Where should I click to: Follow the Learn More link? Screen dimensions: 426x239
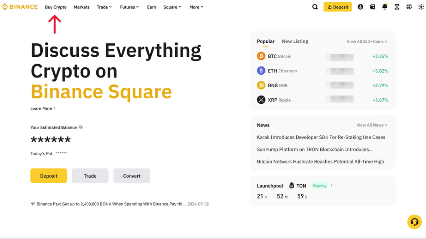click(x=43, y=108)
